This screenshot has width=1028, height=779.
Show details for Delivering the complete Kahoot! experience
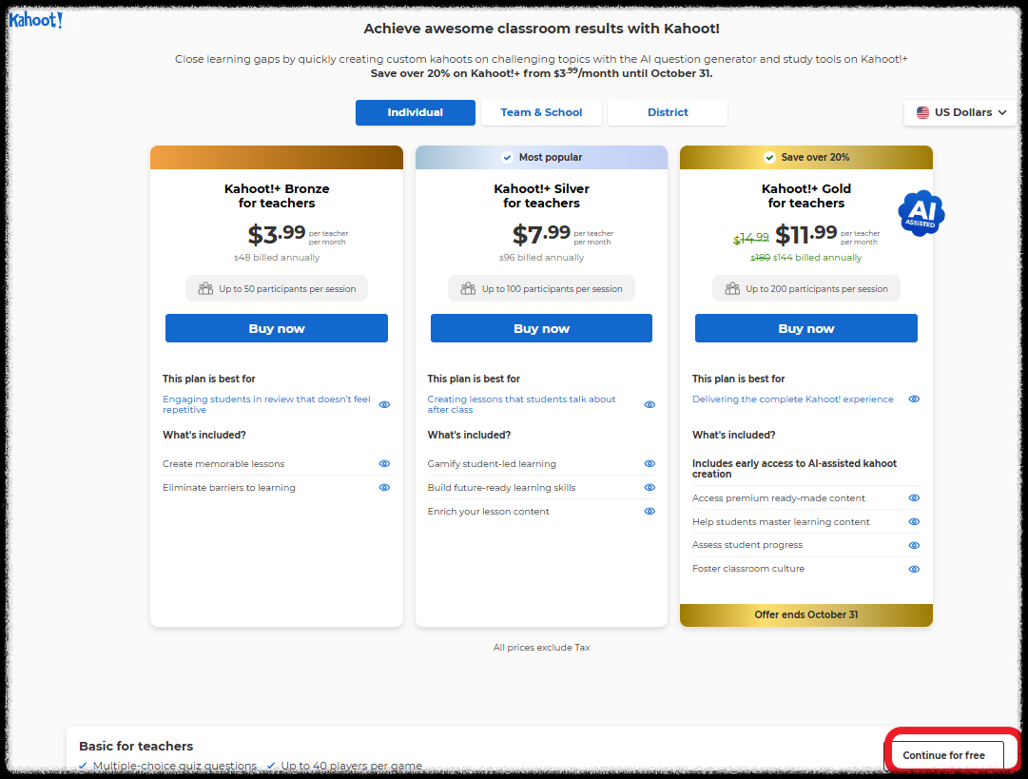914,399
